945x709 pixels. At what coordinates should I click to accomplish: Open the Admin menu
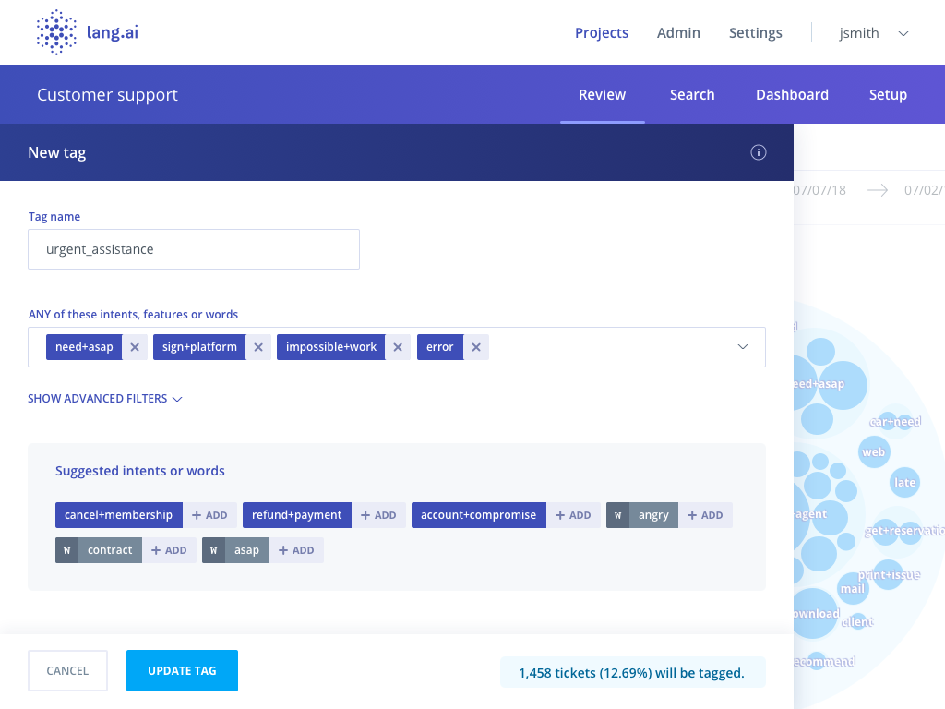[x=678, y=32]
